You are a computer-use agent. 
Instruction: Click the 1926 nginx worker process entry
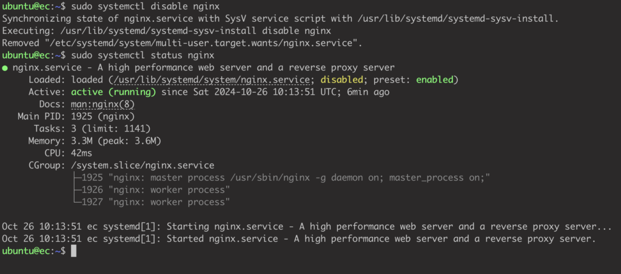point(156,190)
